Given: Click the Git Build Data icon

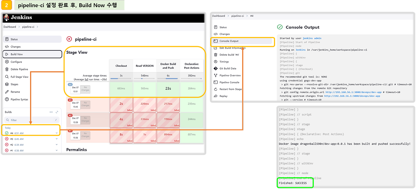Looking at the screenshot, I should click(x=216, y=69).
